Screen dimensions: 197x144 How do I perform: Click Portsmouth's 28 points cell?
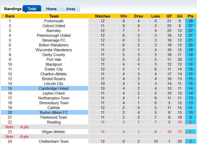point(190,21)
